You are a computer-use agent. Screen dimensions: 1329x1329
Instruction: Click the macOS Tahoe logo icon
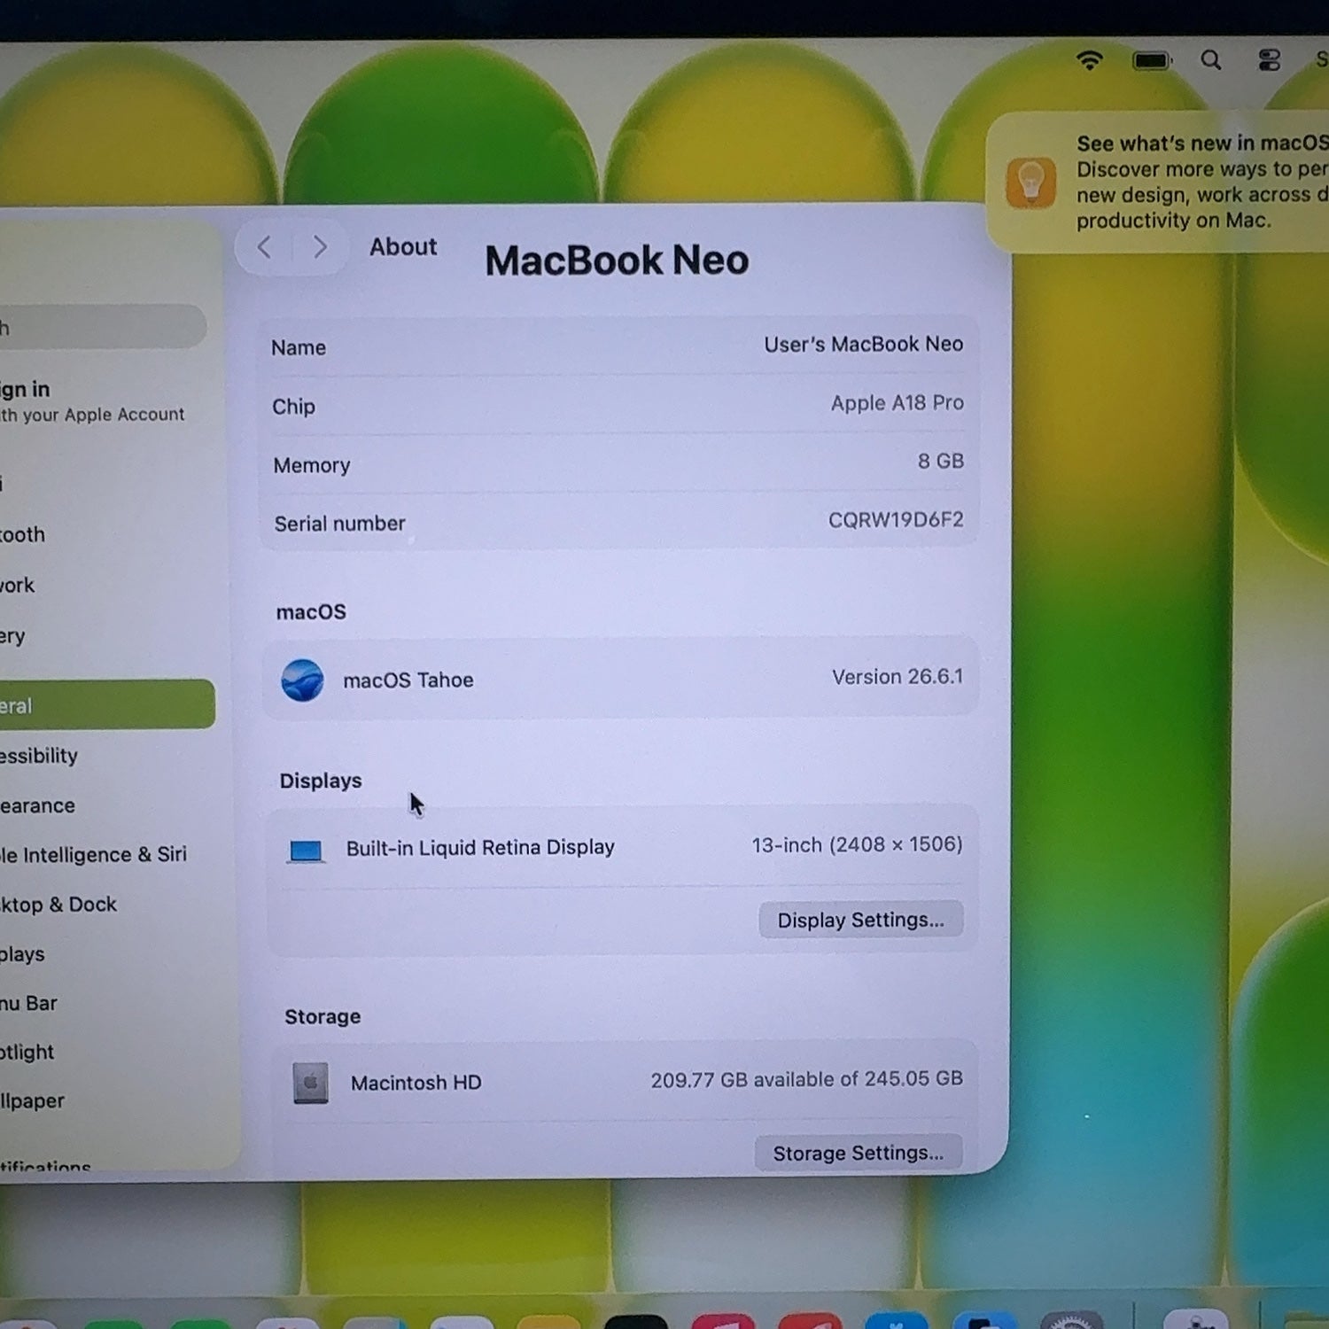(x=302, y=680)
